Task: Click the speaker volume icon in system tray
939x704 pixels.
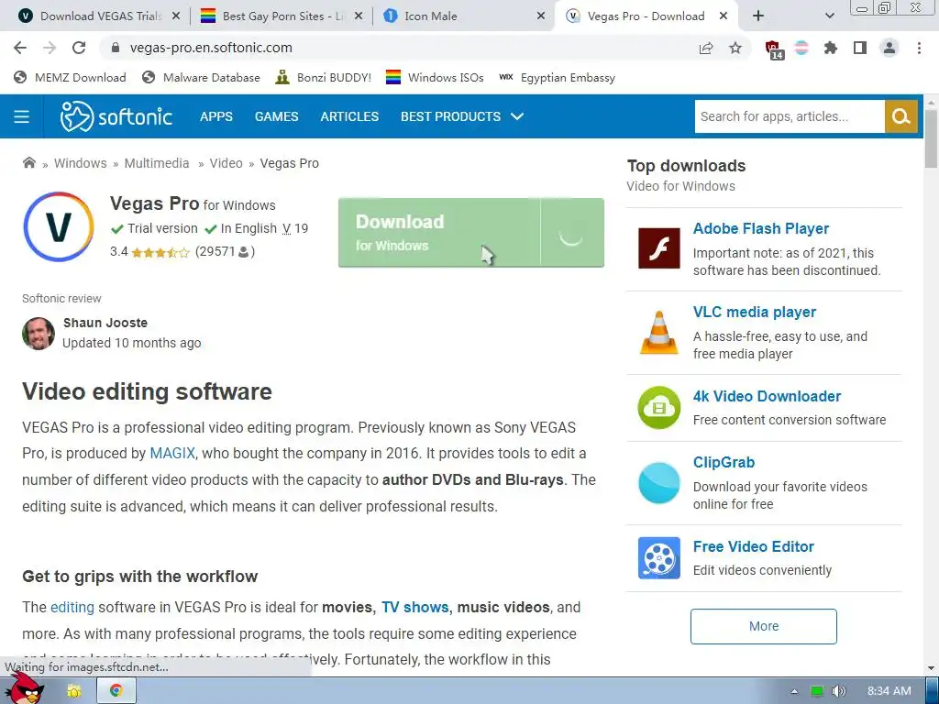Action: (838, 691)
